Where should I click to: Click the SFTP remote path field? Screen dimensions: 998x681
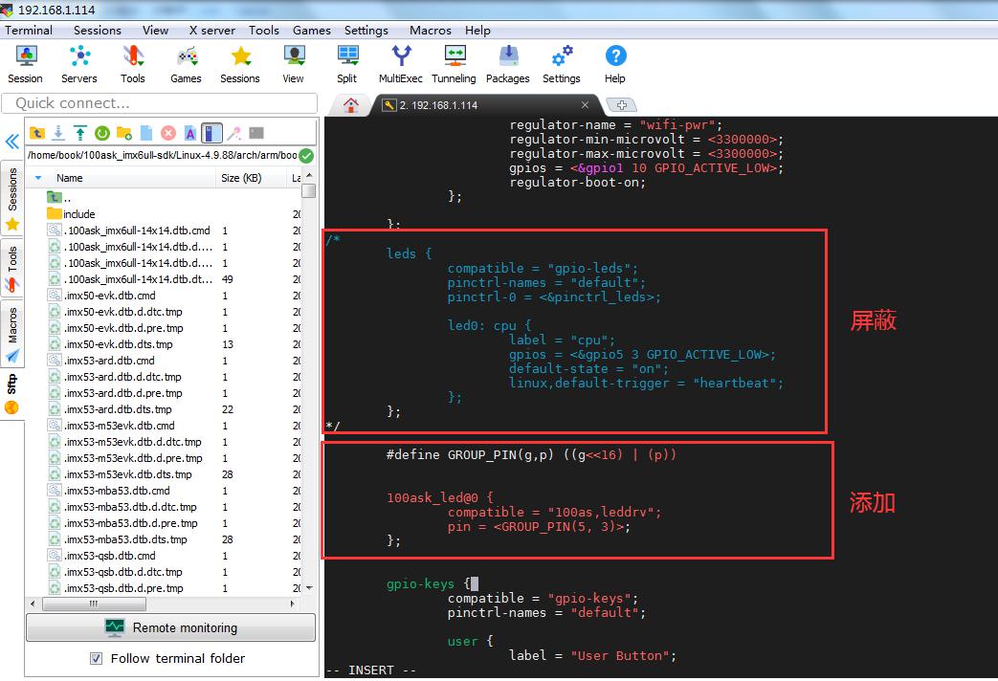click(x=163, y=155)
